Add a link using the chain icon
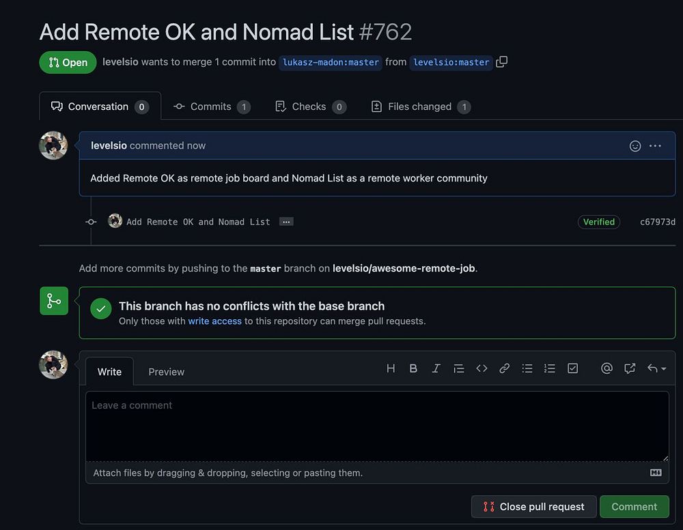The height and width of the screenshot is (530, 683). [x=505, y=368]
